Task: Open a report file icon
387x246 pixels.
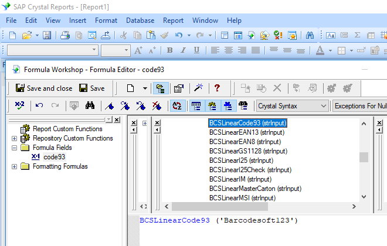Action: click(x=27, y=36)
